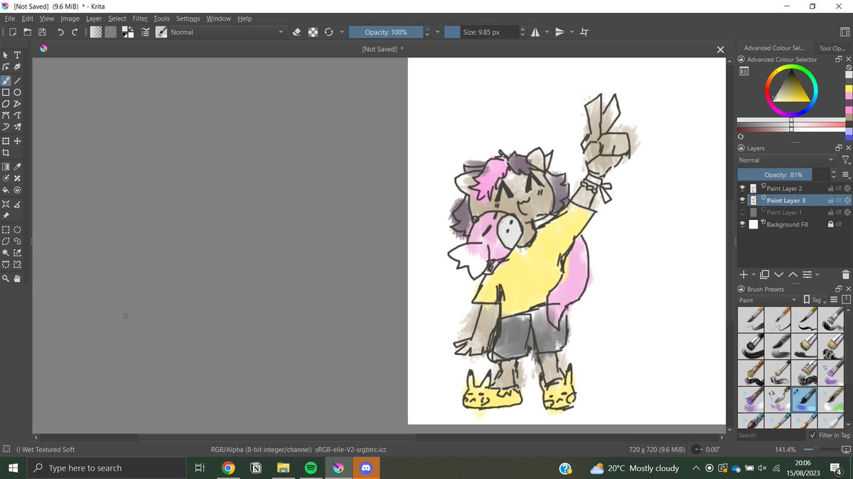Image resolution: width=853 pixels, height=479 pixels.
Task: Click the Save document icon
Action: point(43,32)
